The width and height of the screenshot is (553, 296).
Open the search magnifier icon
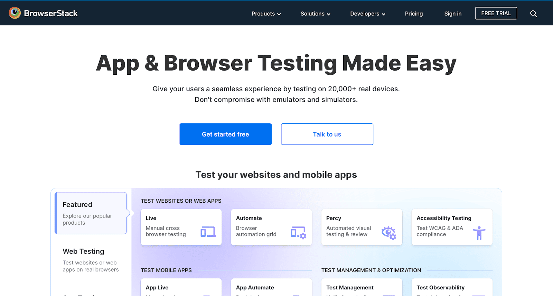pyautogui.click(x=534, y=14)
